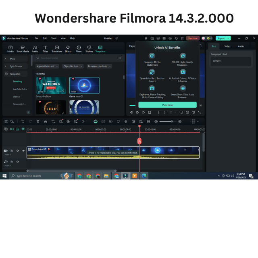Collapse the sidebar with green arrow
The image size is (258, 258).
[x=28, y=112]
